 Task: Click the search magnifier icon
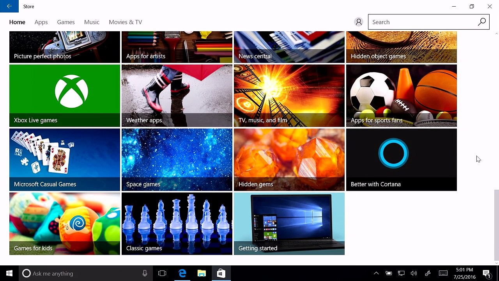coord(482,22)
